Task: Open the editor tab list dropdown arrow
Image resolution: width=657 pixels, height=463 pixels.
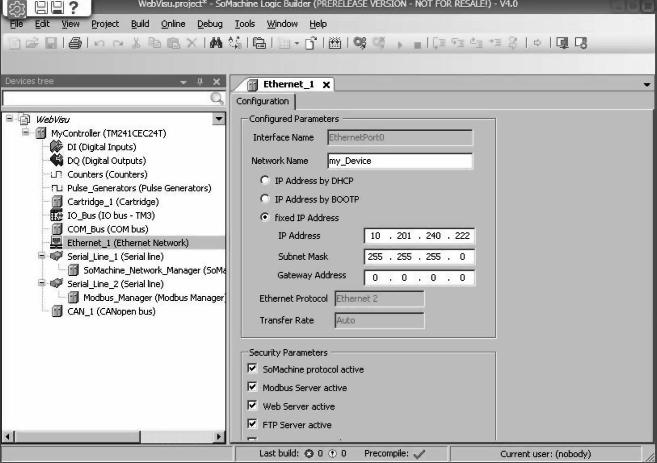Action: point(647,85)
